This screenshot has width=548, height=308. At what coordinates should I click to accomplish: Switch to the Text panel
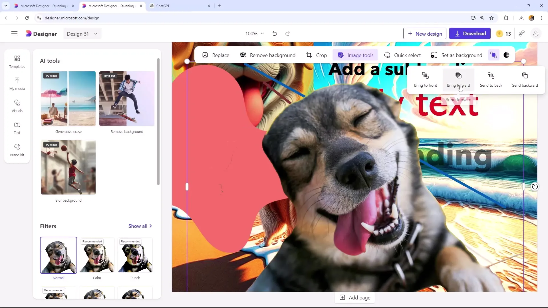coord(17,128)
